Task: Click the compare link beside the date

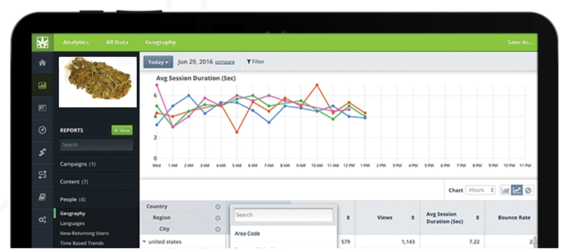Action: tap(225, 62)
